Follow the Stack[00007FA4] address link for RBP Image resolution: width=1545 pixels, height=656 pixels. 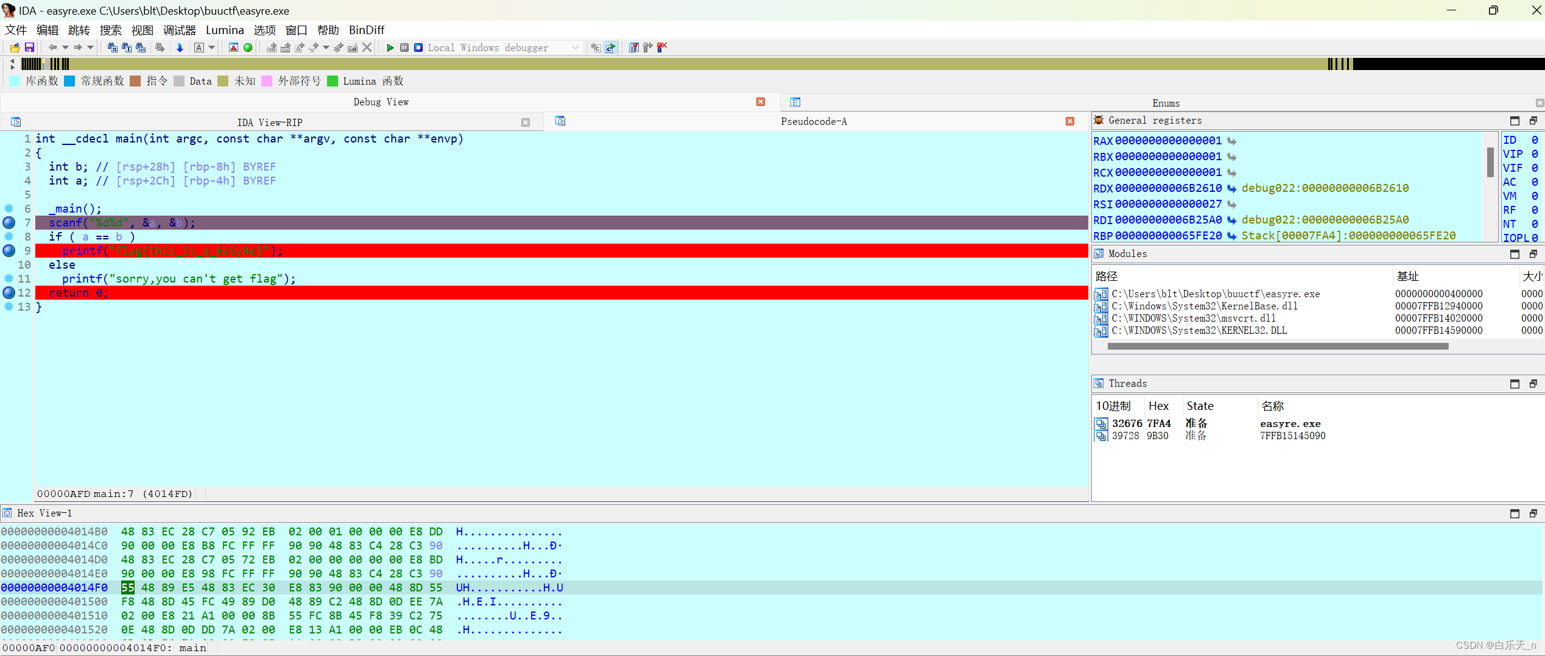coord(1348,236)
